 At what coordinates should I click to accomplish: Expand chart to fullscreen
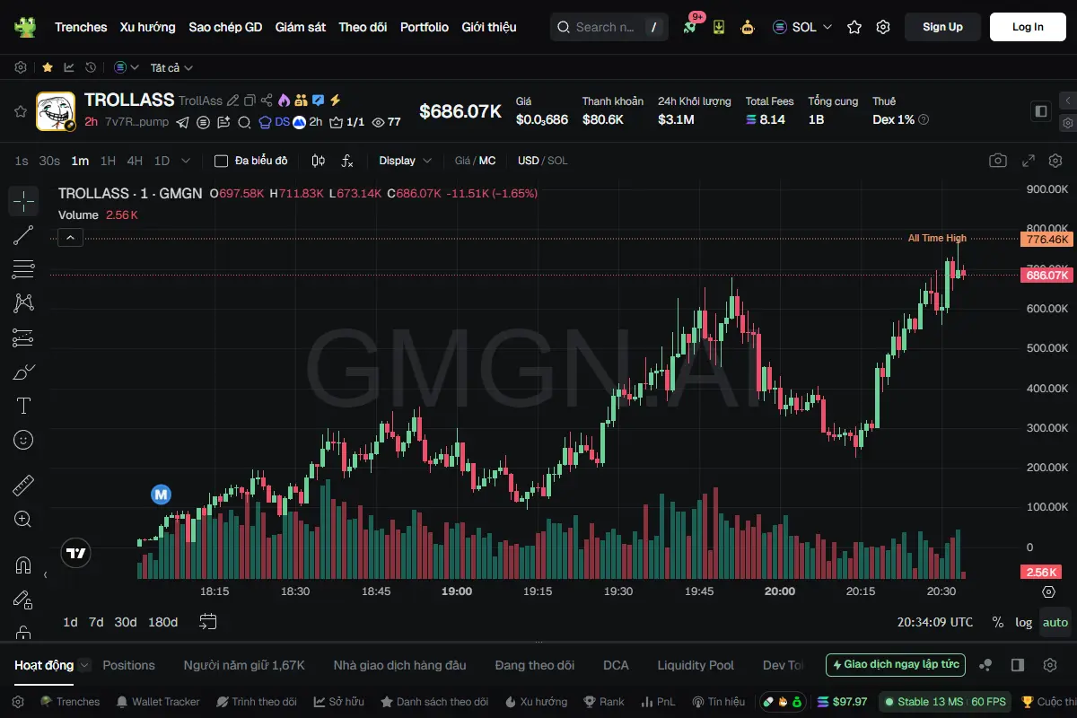1029,161
